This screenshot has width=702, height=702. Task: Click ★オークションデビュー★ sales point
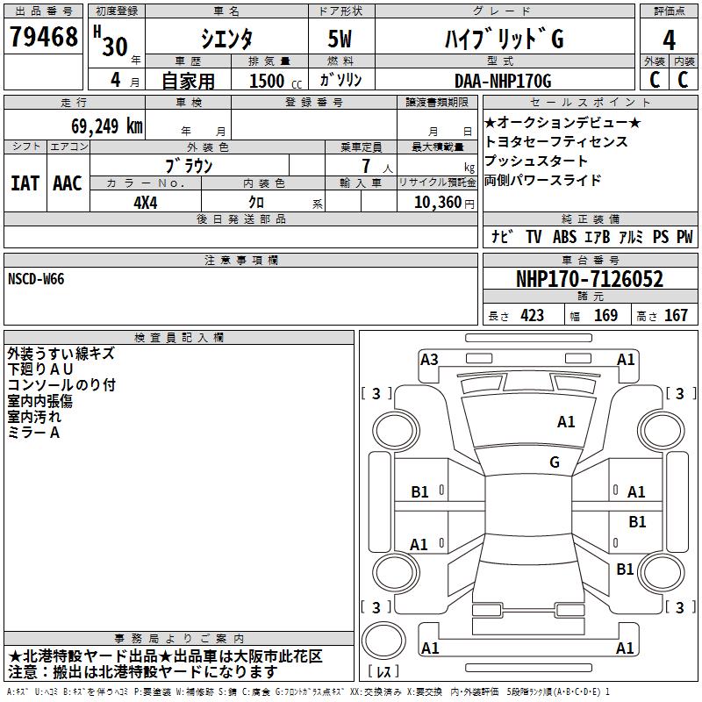[x=562, y=122]
